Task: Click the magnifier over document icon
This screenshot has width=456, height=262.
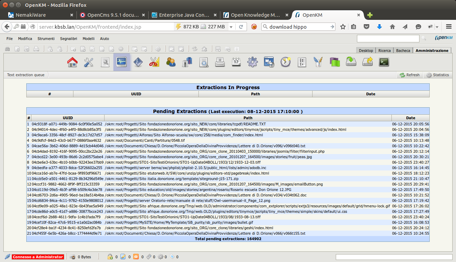Action: 204,62
